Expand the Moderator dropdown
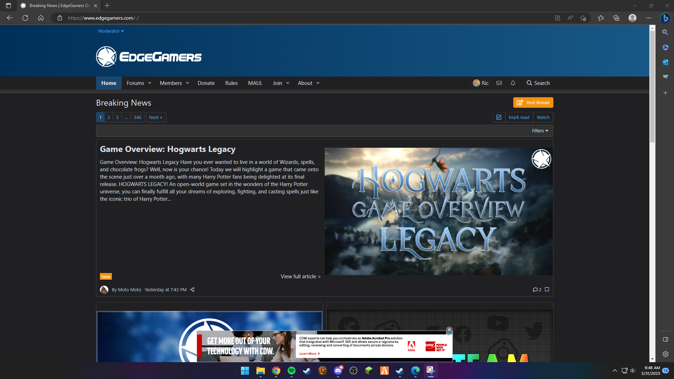Screen dimensions: 674x379 [x=111, y=31]
